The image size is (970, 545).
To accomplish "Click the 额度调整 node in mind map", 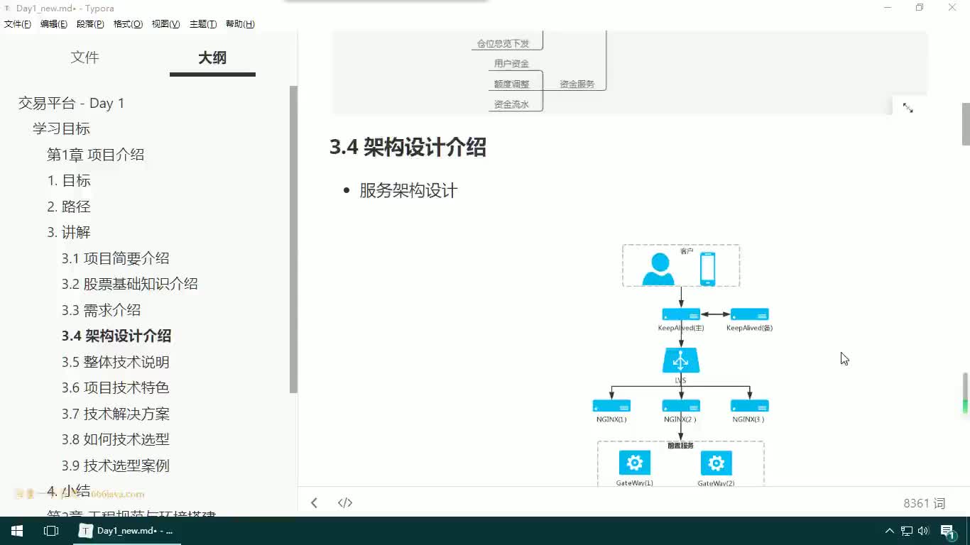I will click(511, 84).
